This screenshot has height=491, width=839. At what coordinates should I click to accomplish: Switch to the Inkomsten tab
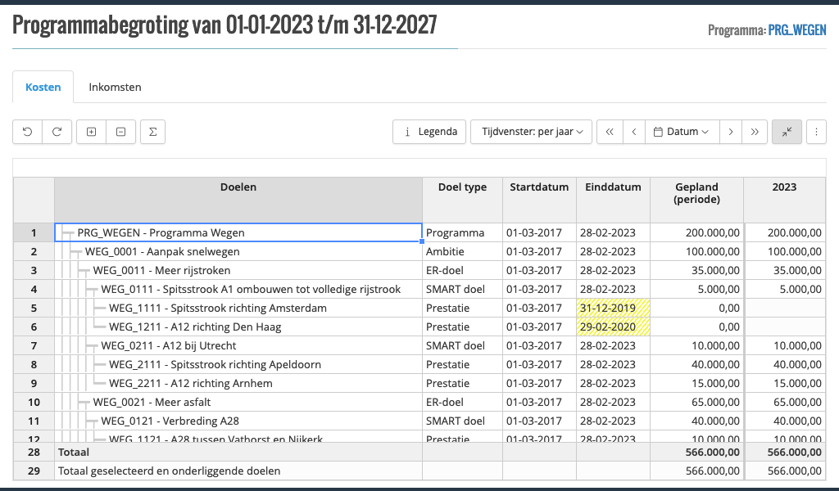pos(115,87)
